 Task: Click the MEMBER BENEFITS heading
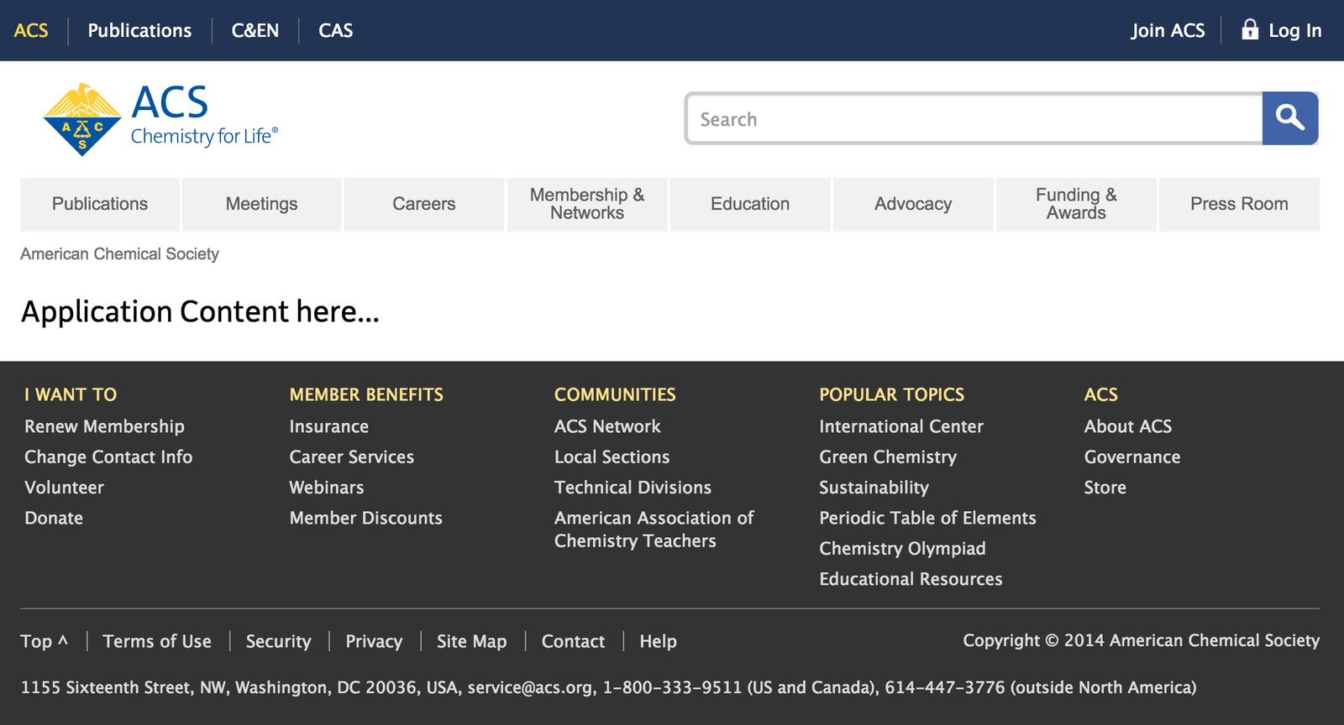(x=366, y=394)
